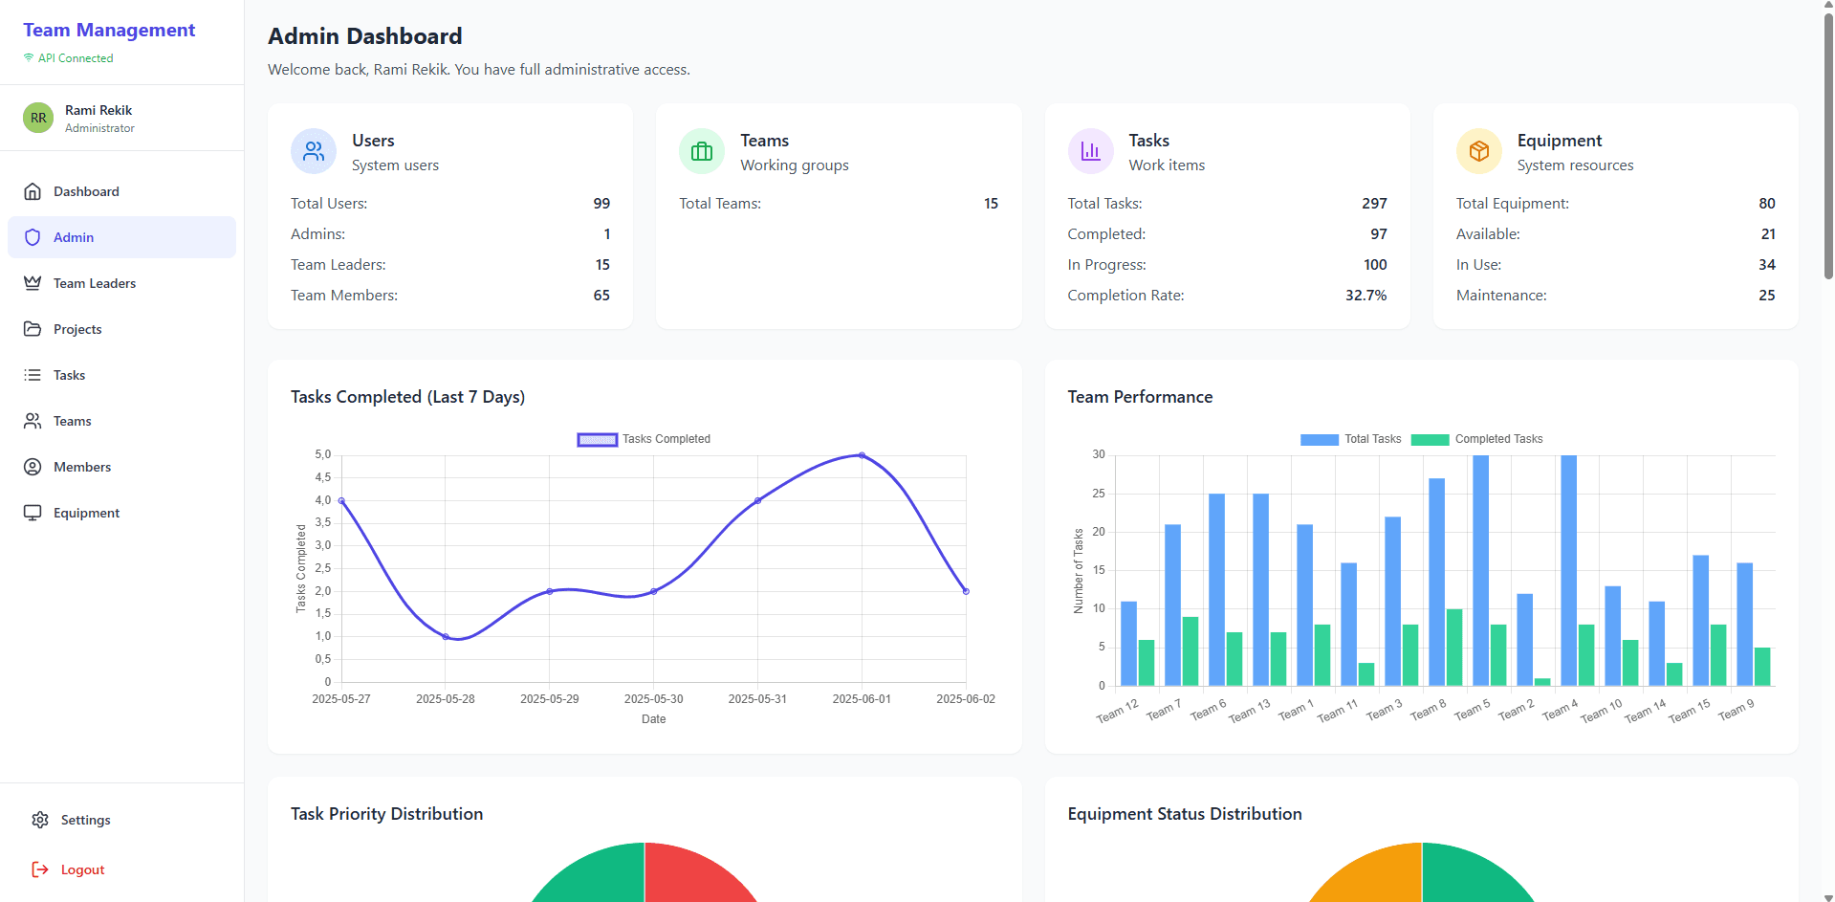The height and width of the screenshot is (902, 1835).
Task: Open the Teams page from sidebar
Action: pyautogui.click(x=72, y=421)
